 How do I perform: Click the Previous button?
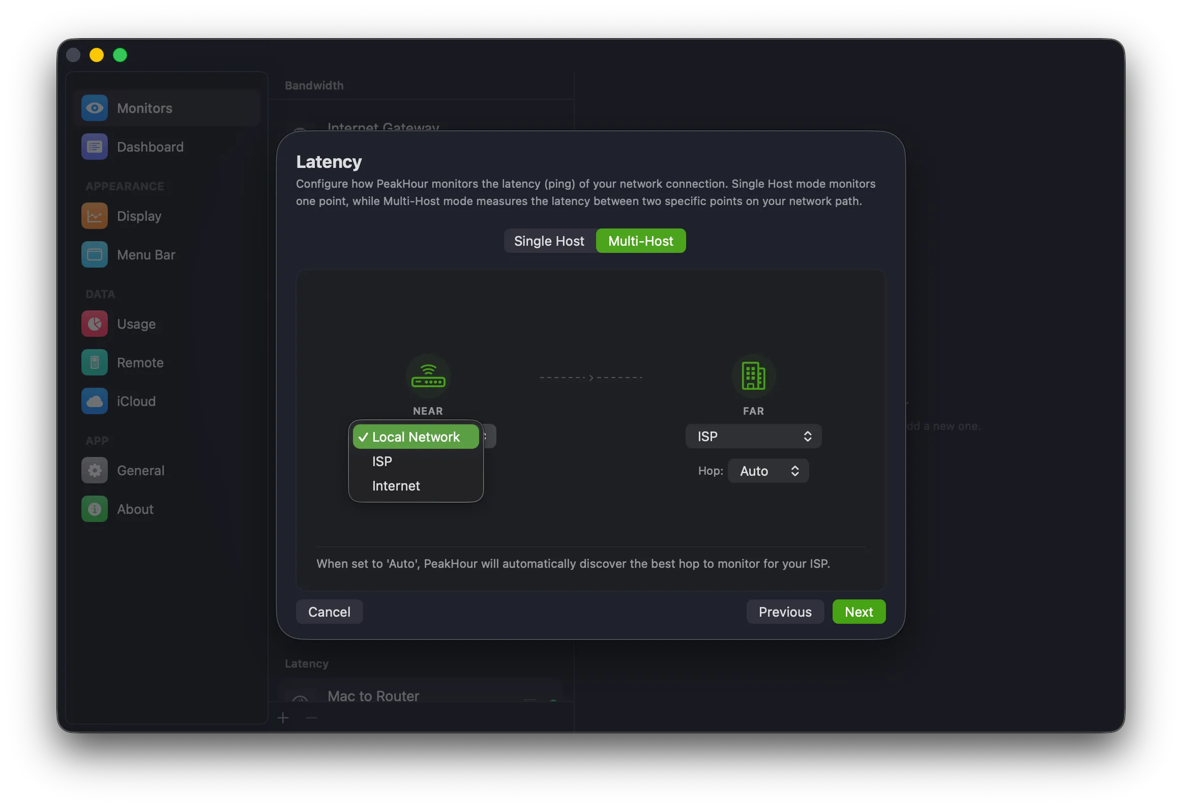tap(785, 612)
